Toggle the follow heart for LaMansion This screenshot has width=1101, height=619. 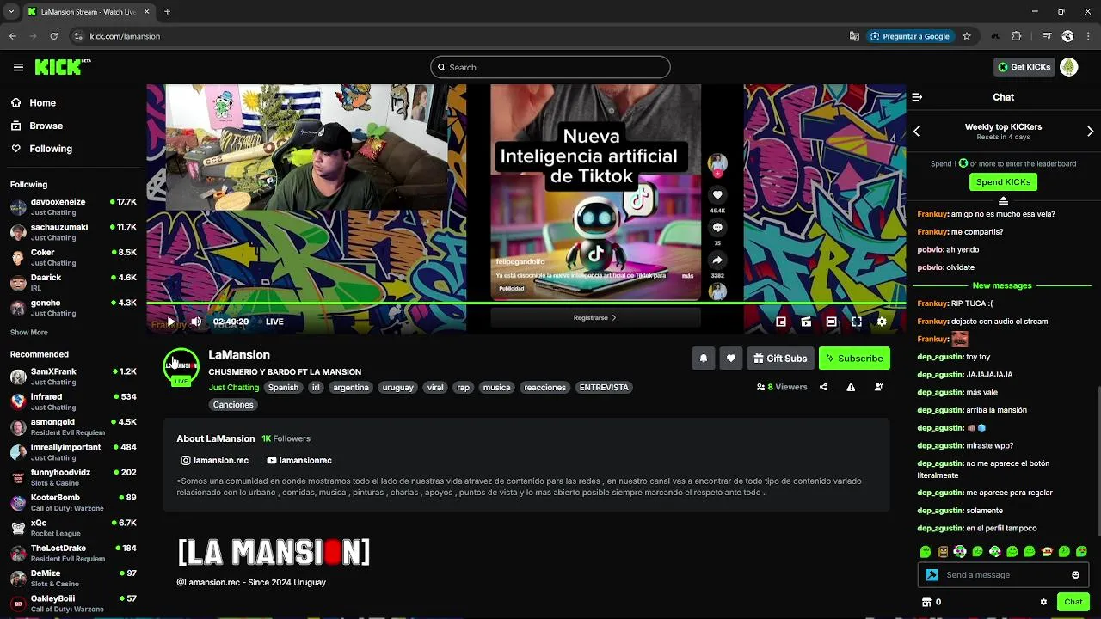(x=731, y=359)
